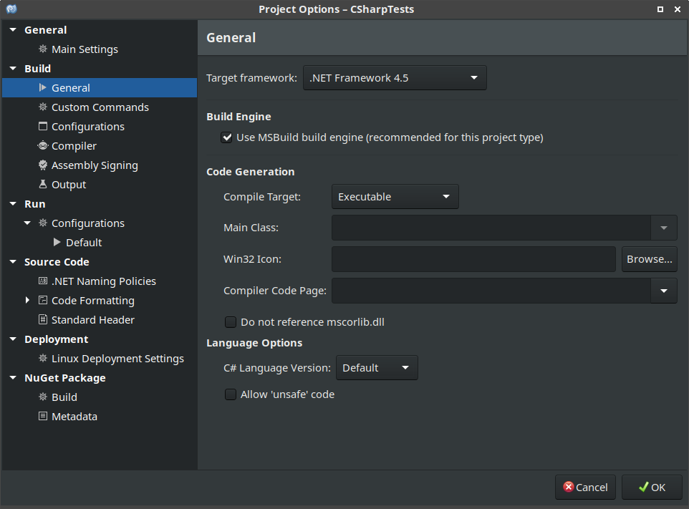Image resolution: width=689 pixels, height=509 pixels.
Task: Click the gear icon beside Main Settings
Action: coord(43,49)
